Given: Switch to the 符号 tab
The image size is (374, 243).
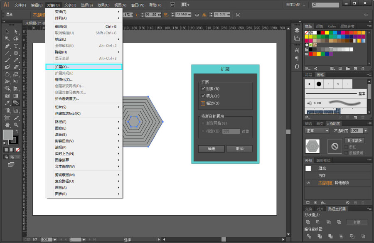Looking at the screenshot, I should 308,75.
